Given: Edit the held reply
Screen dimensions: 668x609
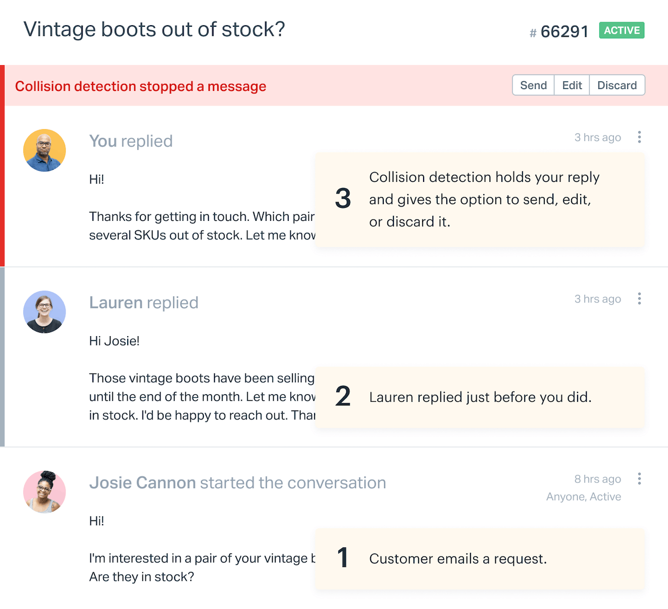Looking at the screenshot, I should 572,85.
